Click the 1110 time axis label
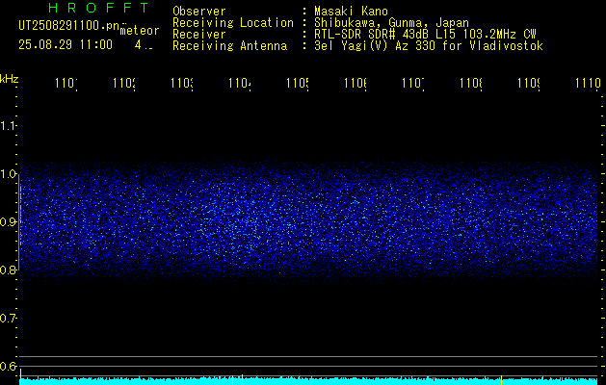The height and width of the screenshot is (385, 606). (588, 83)
